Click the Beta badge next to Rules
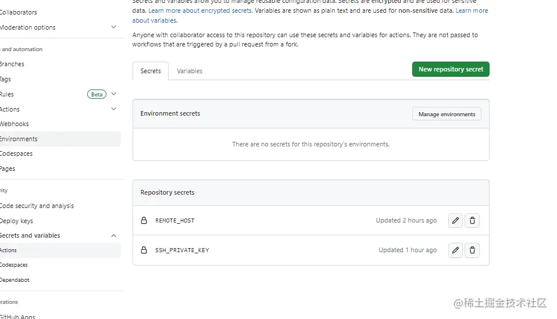The height and width of the screenshot is (319, 557). click(x=97, y=94)
